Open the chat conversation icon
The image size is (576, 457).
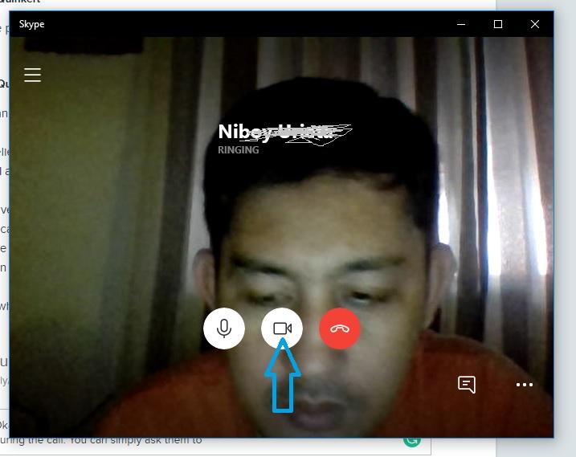(x=467, y=385)
